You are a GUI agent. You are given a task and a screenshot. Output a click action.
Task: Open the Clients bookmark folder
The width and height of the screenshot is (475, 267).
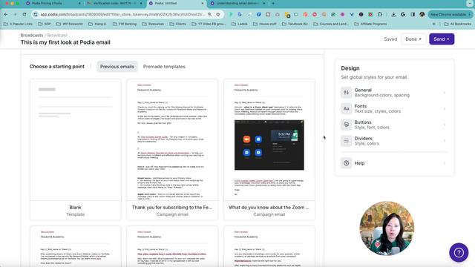pyautogui.click(x=178, y=24)
